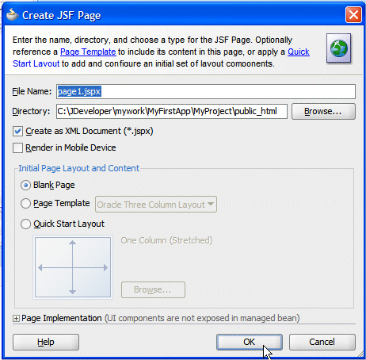Select the Blank Page radio button
The width and height of the screenshot is (366, 360).
point(25,185)
